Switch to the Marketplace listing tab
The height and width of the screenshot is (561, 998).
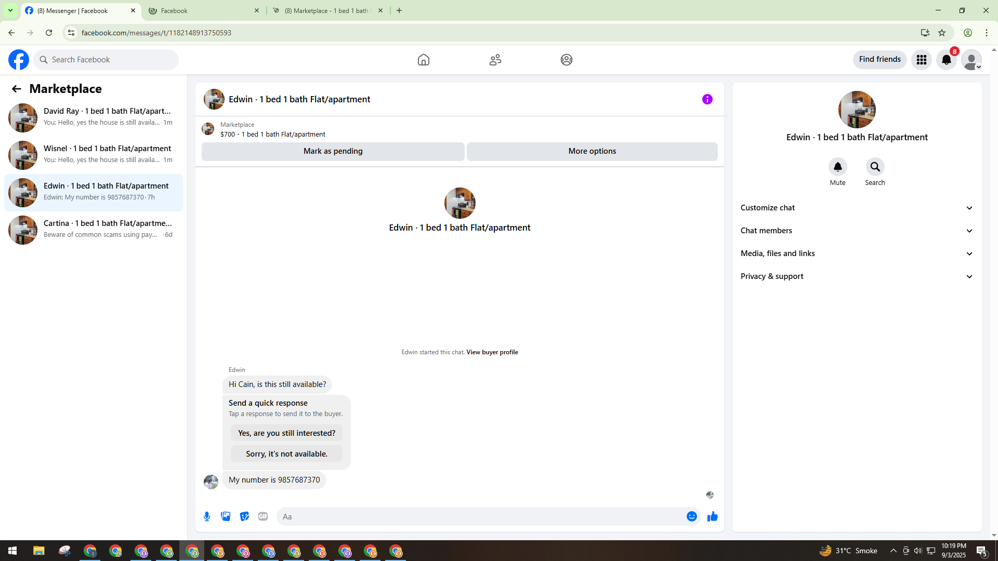click(x=328, y=11)
